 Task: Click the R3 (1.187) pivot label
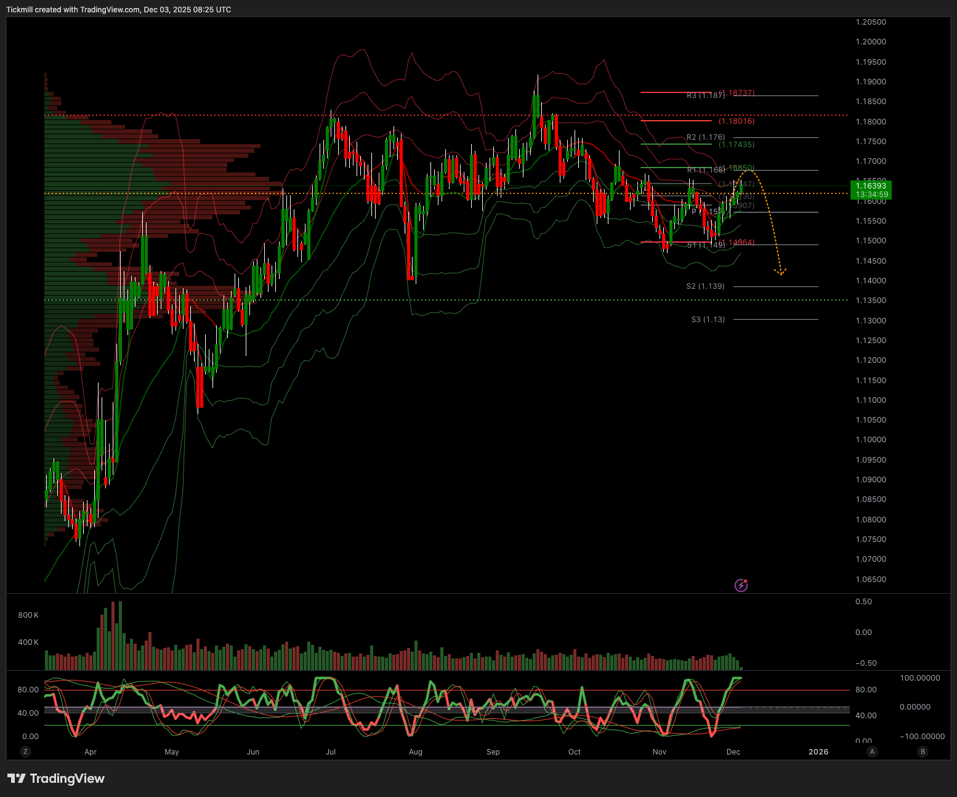click(705, 95)
